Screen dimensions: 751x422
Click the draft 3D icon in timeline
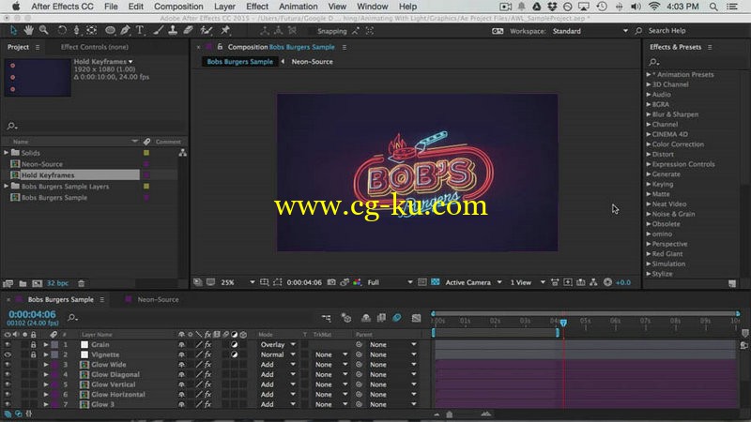tap(345, 318)
